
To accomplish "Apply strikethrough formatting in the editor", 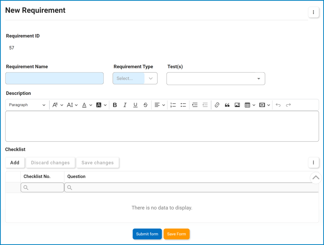I will pyautogui.click(x=145, y=105).
